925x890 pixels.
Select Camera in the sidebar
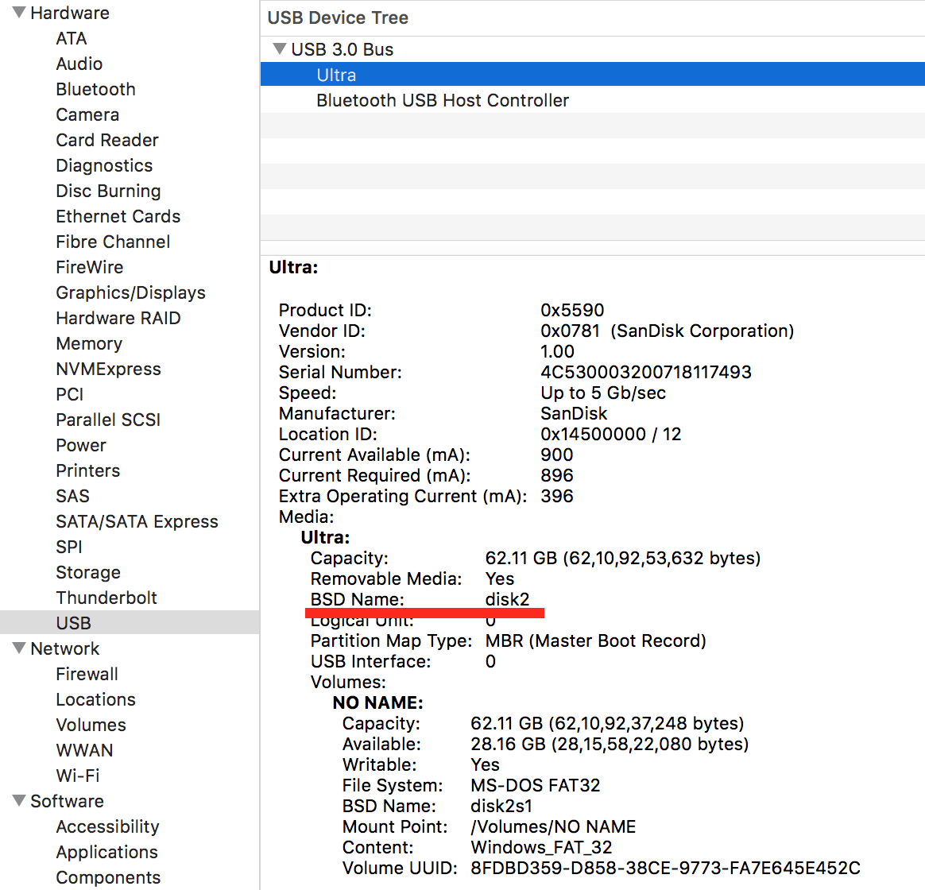coord(87,114)
